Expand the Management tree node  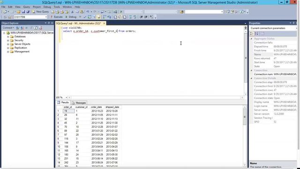tap(8, 52)
